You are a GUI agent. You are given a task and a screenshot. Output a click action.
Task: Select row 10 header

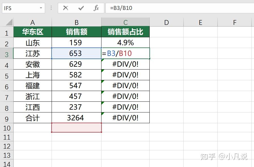point(7,128)
